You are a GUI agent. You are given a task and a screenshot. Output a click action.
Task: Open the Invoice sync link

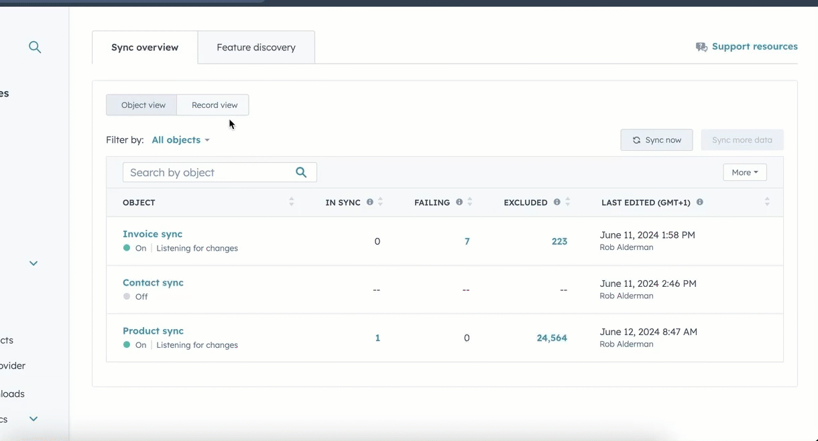click(152, 234)
